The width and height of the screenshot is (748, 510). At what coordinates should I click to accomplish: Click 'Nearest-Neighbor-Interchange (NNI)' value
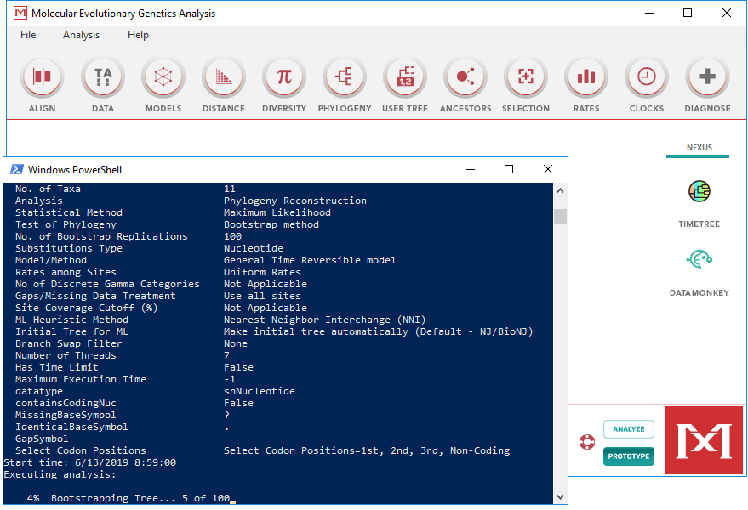point(325,320)
